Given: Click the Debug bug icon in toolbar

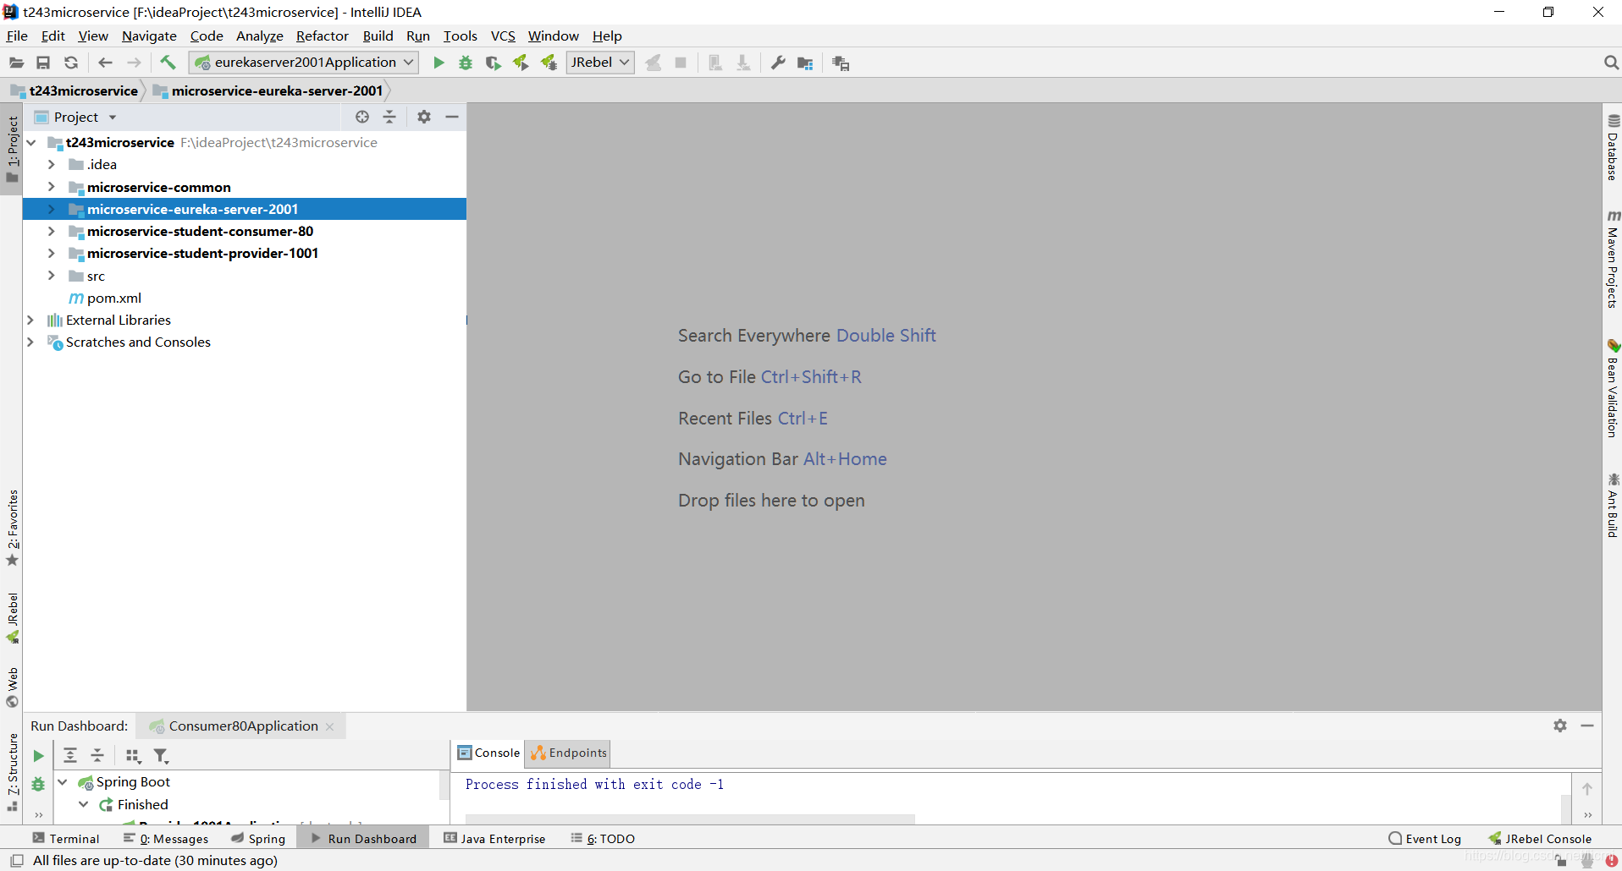Looking at the screenshot, I should point(466,63).
